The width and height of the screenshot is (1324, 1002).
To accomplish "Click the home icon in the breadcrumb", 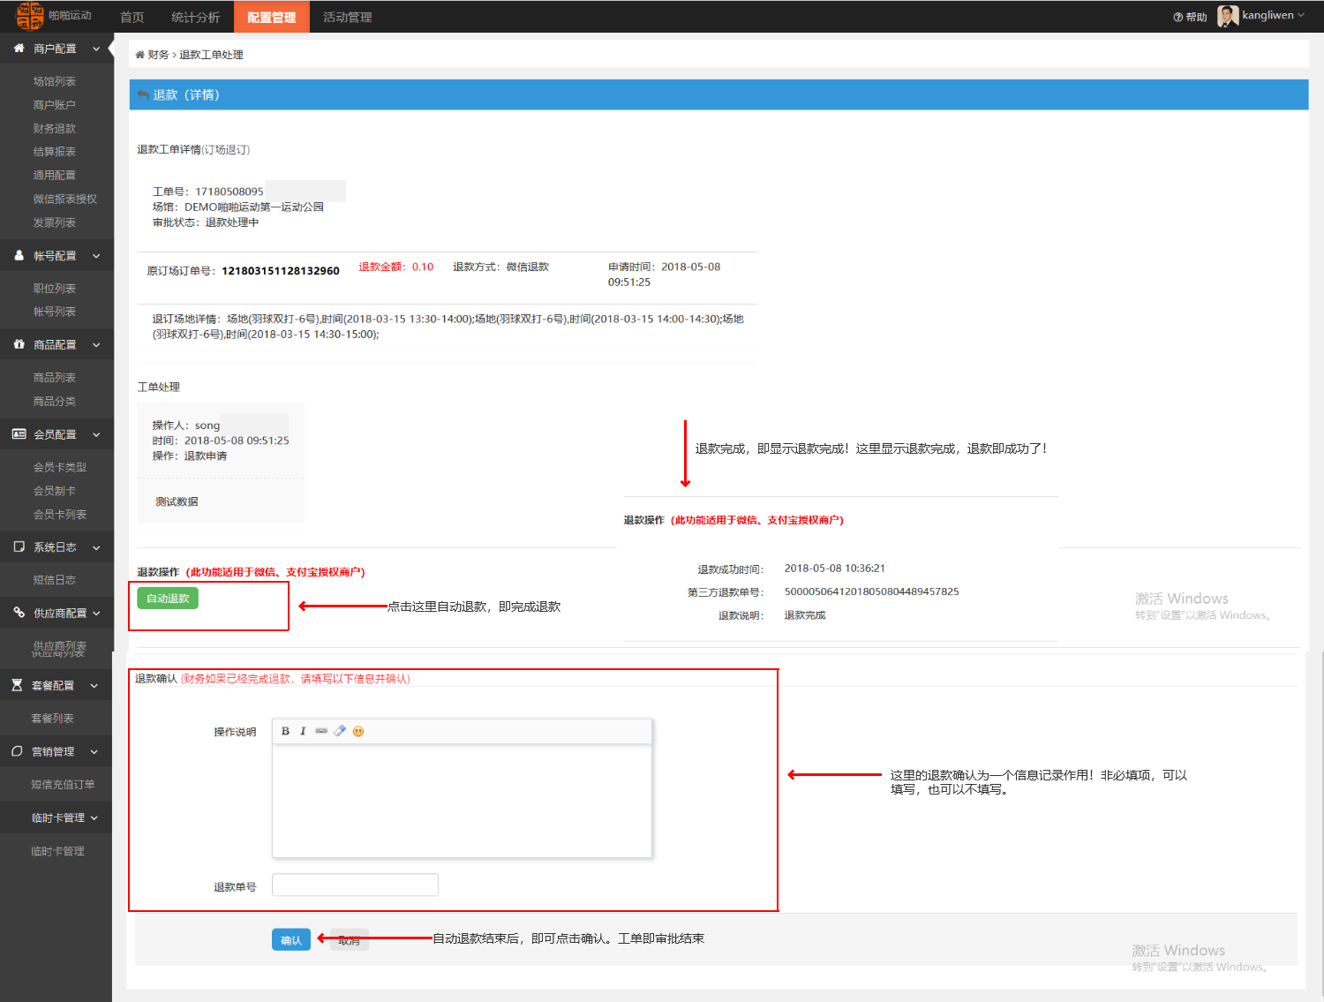I will tap(139, 55).
